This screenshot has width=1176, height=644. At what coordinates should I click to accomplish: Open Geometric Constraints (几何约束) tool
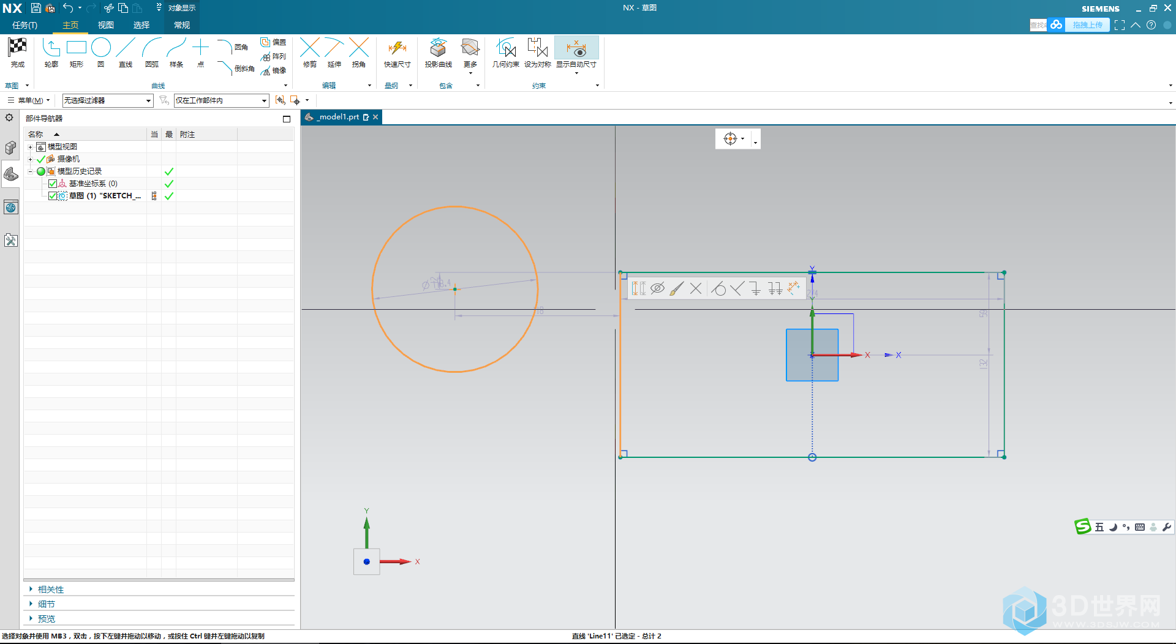[x=506, y=52]
